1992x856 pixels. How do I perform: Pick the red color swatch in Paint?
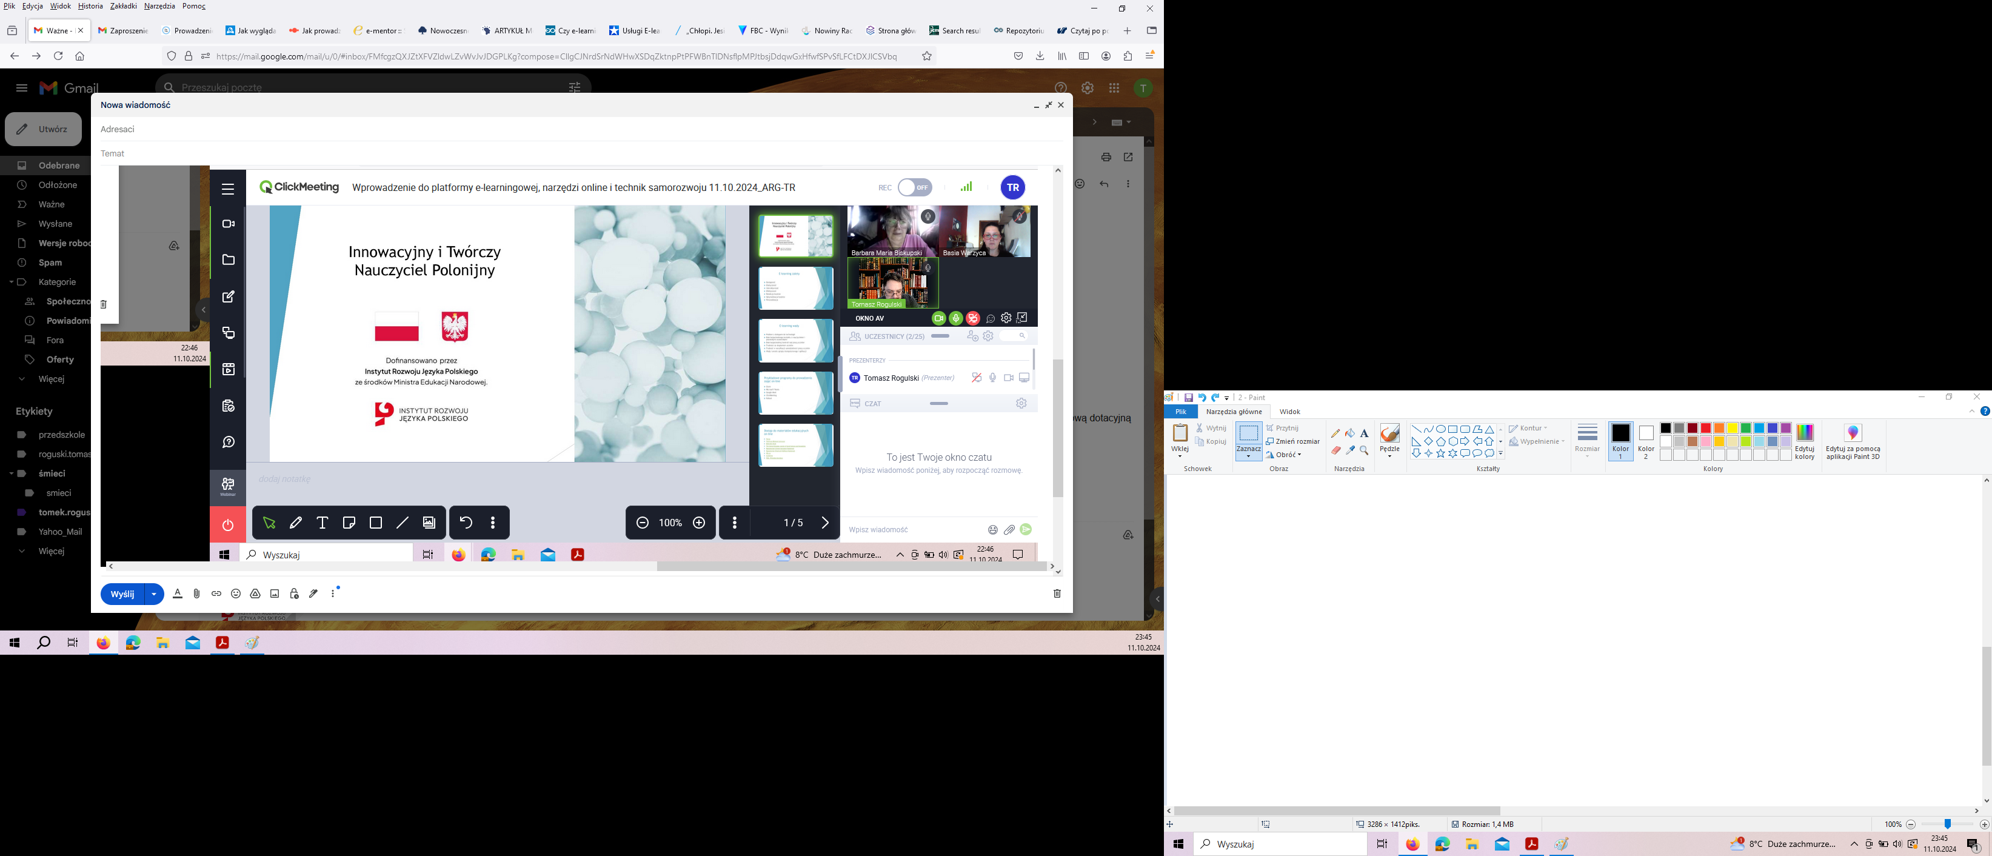pos(1705,429)
